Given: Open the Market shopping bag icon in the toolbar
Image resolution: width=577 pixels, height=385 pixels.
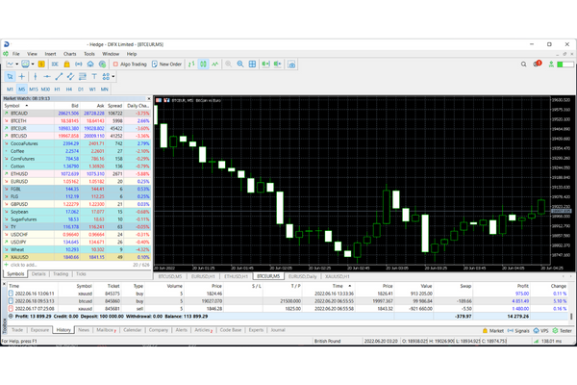Looking at the screenshot, I should pyautogui.click(x=66, y=64).
